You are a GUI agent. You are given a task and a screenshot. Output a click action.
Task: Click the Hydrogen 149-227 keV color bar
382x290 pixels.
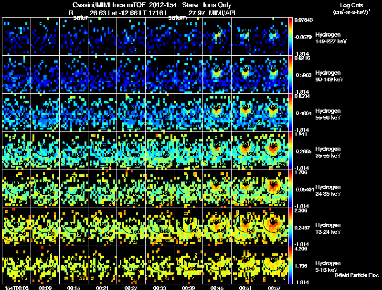pos(290,37)
